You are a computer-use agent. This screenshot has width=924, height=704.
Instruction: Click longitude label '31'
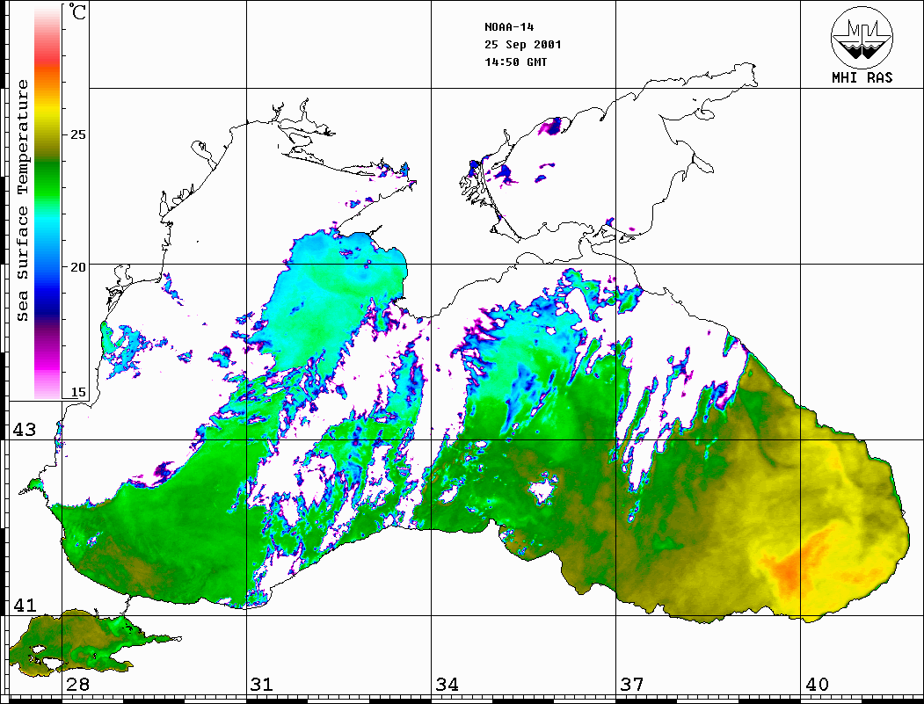[262, 684]
